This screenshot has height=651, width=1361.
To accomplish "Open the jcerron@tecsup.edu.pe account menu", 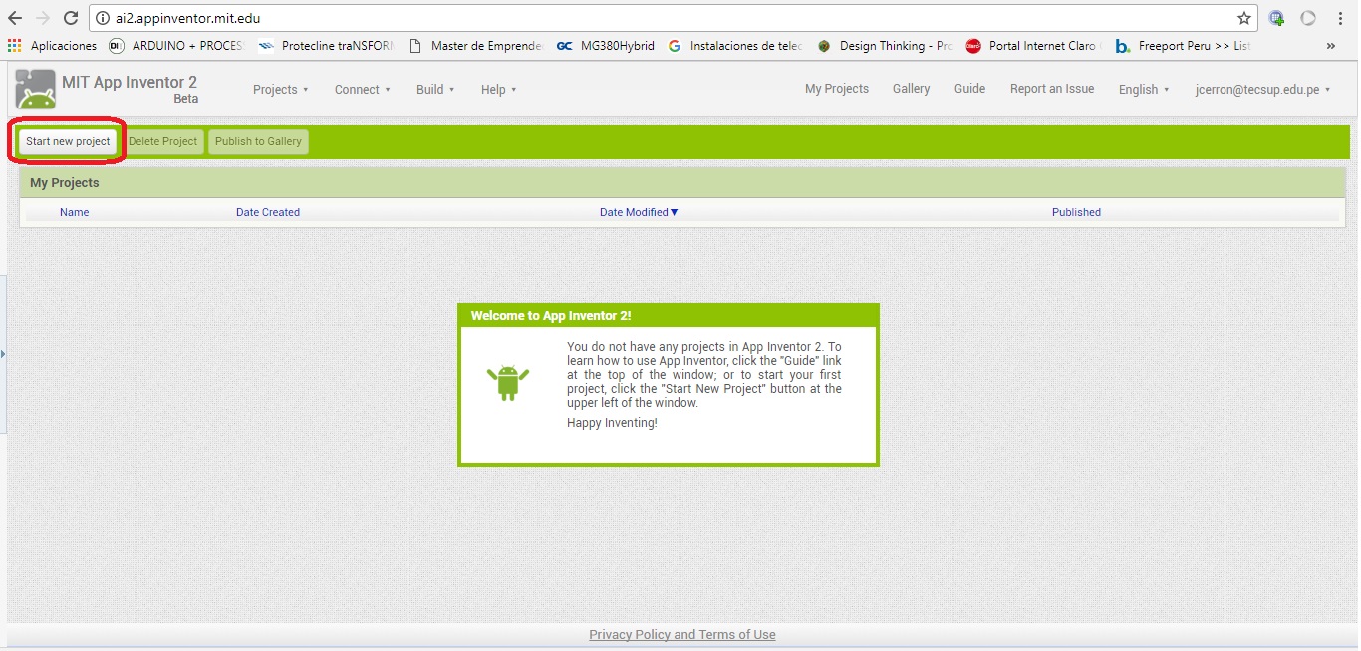I will click(x=1262, y=90).
